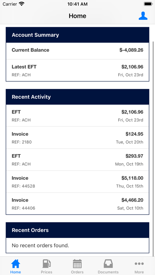View the $2,106.96 EFT activity from Oct 23rd
Image resolution: width=155 pixels, height=275 pixels.
coord(77,116)
